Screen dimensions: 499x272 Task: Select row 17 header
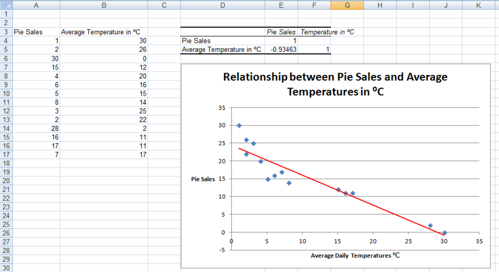pyautogui.click(x=6, y=154)
